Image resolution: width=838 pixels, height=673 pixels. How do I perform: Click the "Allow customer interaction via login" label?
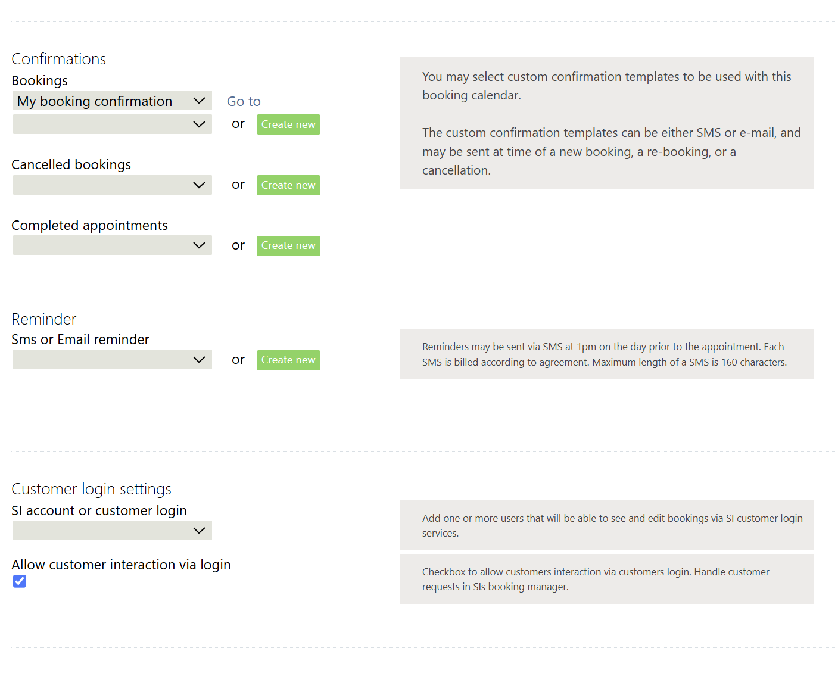[x=121, y=565]
